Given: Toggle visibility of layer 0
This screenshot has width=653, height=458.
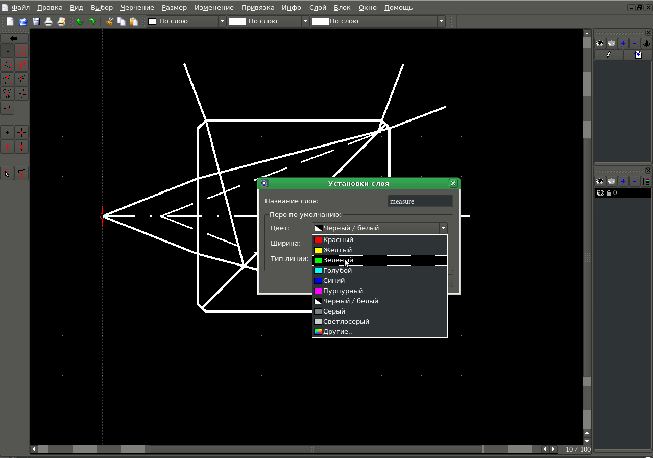Looking at the screenshot, I should tap(601, 192).
